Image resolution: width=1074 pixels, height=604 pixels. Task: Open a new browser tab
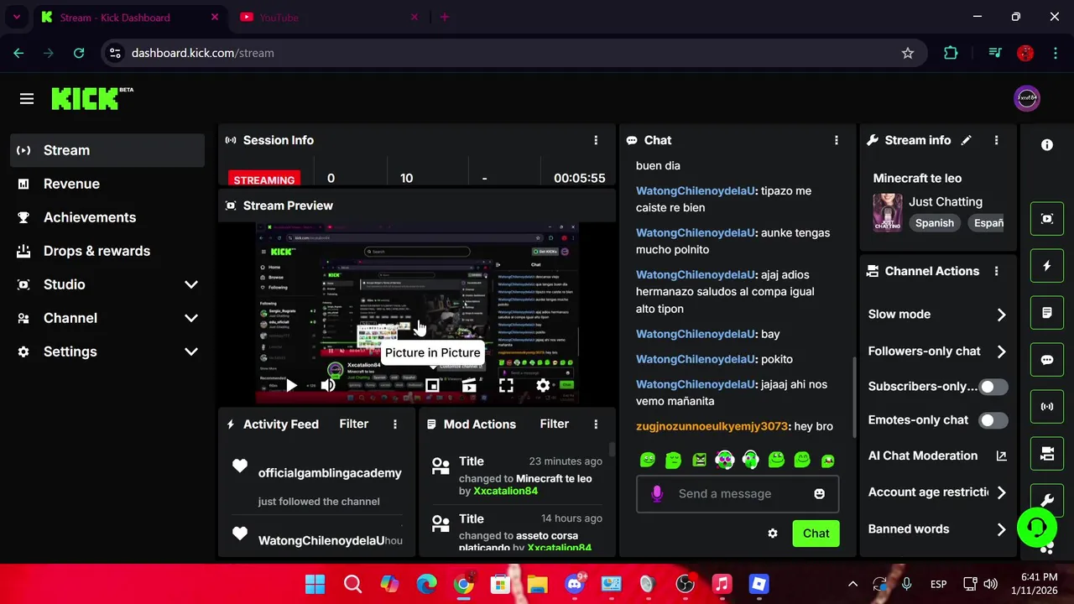click(445, 18)
